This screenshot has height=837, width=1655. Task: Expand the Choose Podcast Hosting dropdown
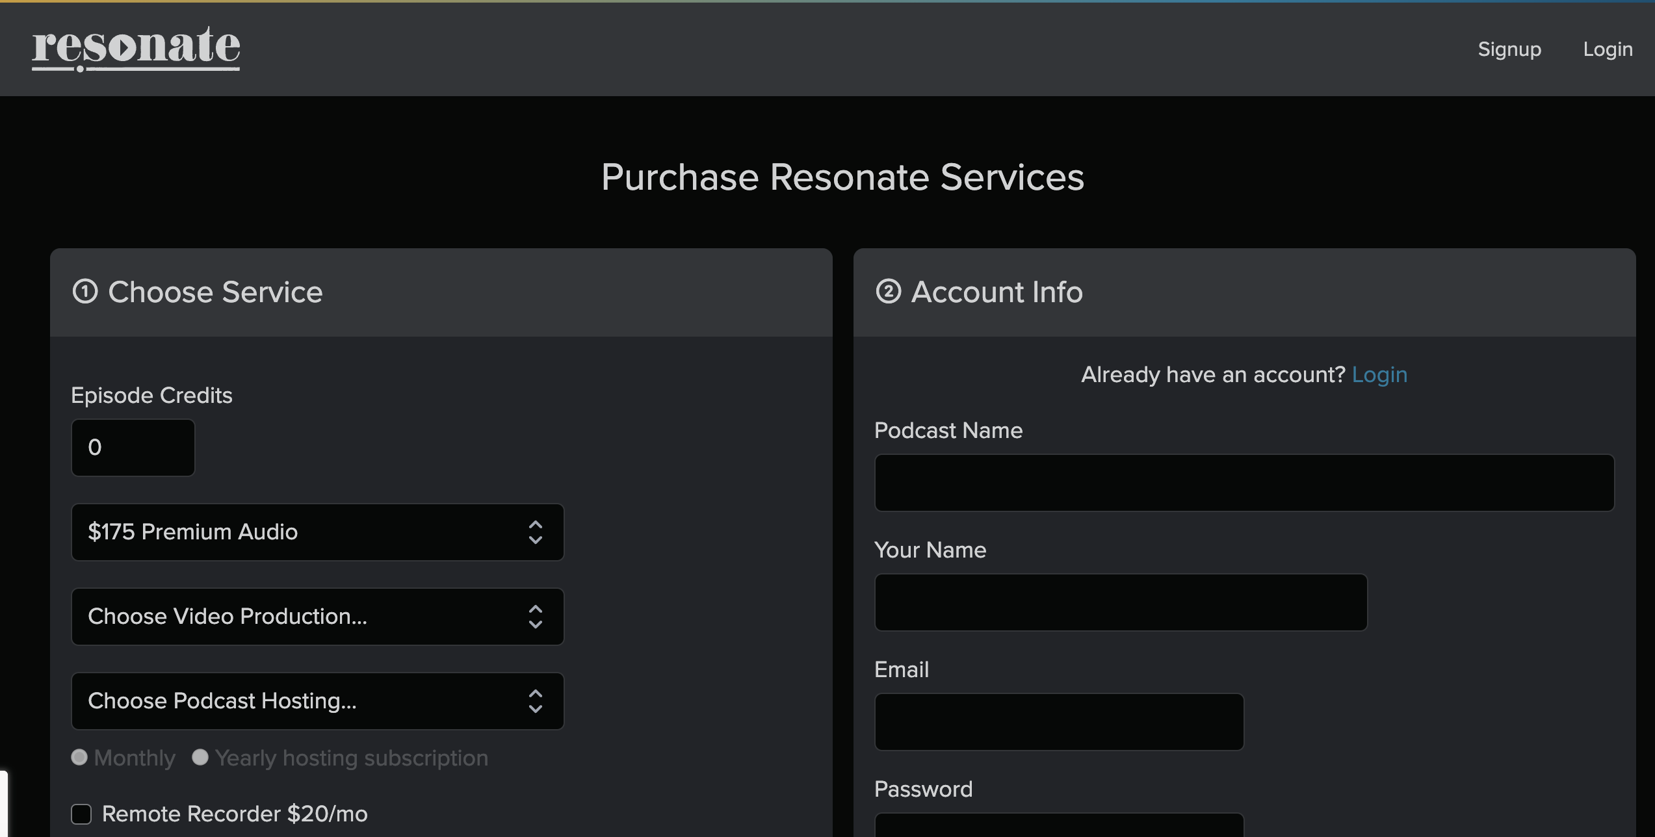[306, 701]
